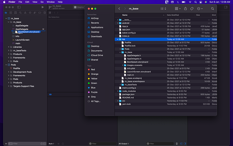Go forward in Finder with the forward arrow
Viewport: 233px width, 146px height.
tap(125, 9)
